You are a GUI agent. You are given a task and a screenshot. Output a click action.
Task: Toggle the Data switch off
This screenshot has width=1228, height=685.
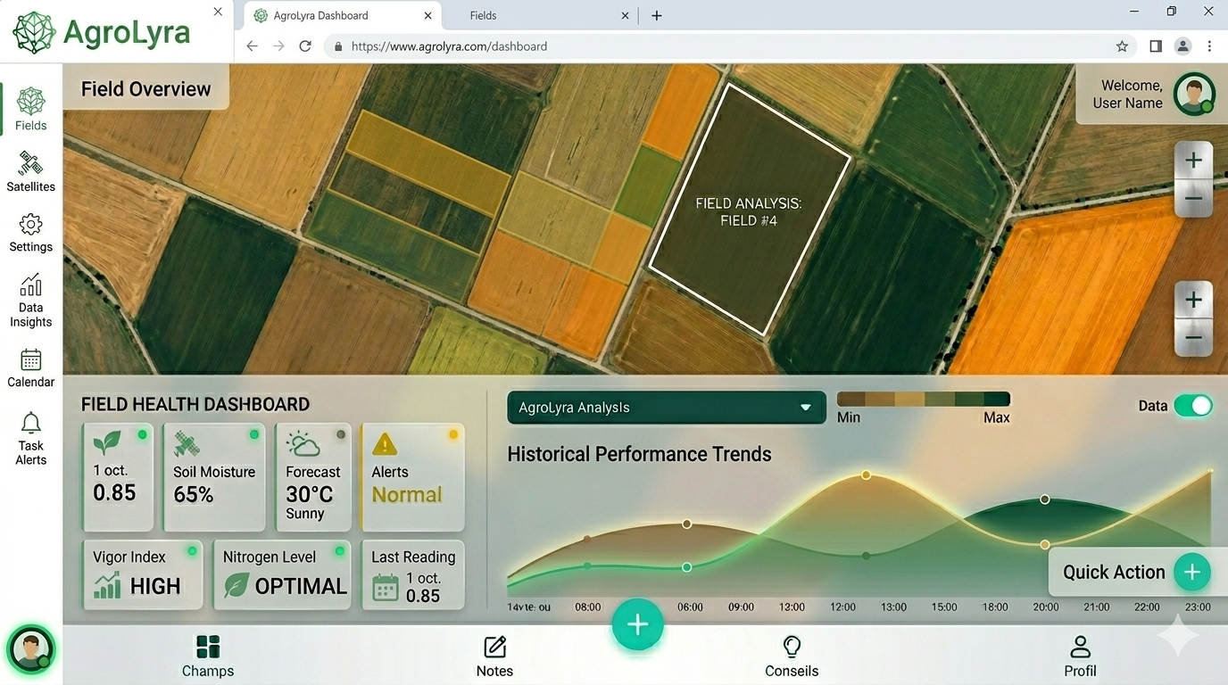coord(1192,406)
